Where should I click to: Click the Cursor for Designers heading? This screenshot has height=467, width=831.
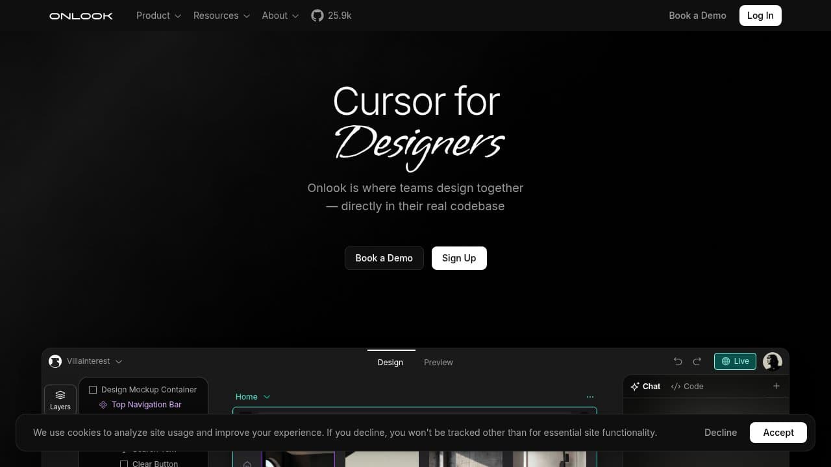(x=419, y=128)
